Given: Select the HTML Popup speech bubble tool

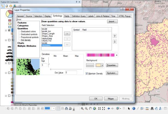Looking at the screenshot, I should (142, 109).
